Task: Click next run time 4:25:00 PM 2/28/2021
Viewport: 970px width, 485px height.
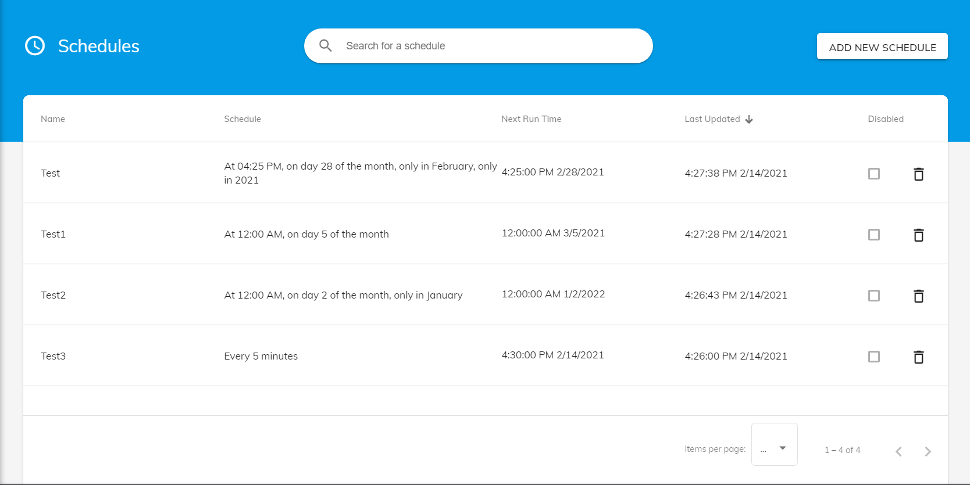Action: pos(553,172)
